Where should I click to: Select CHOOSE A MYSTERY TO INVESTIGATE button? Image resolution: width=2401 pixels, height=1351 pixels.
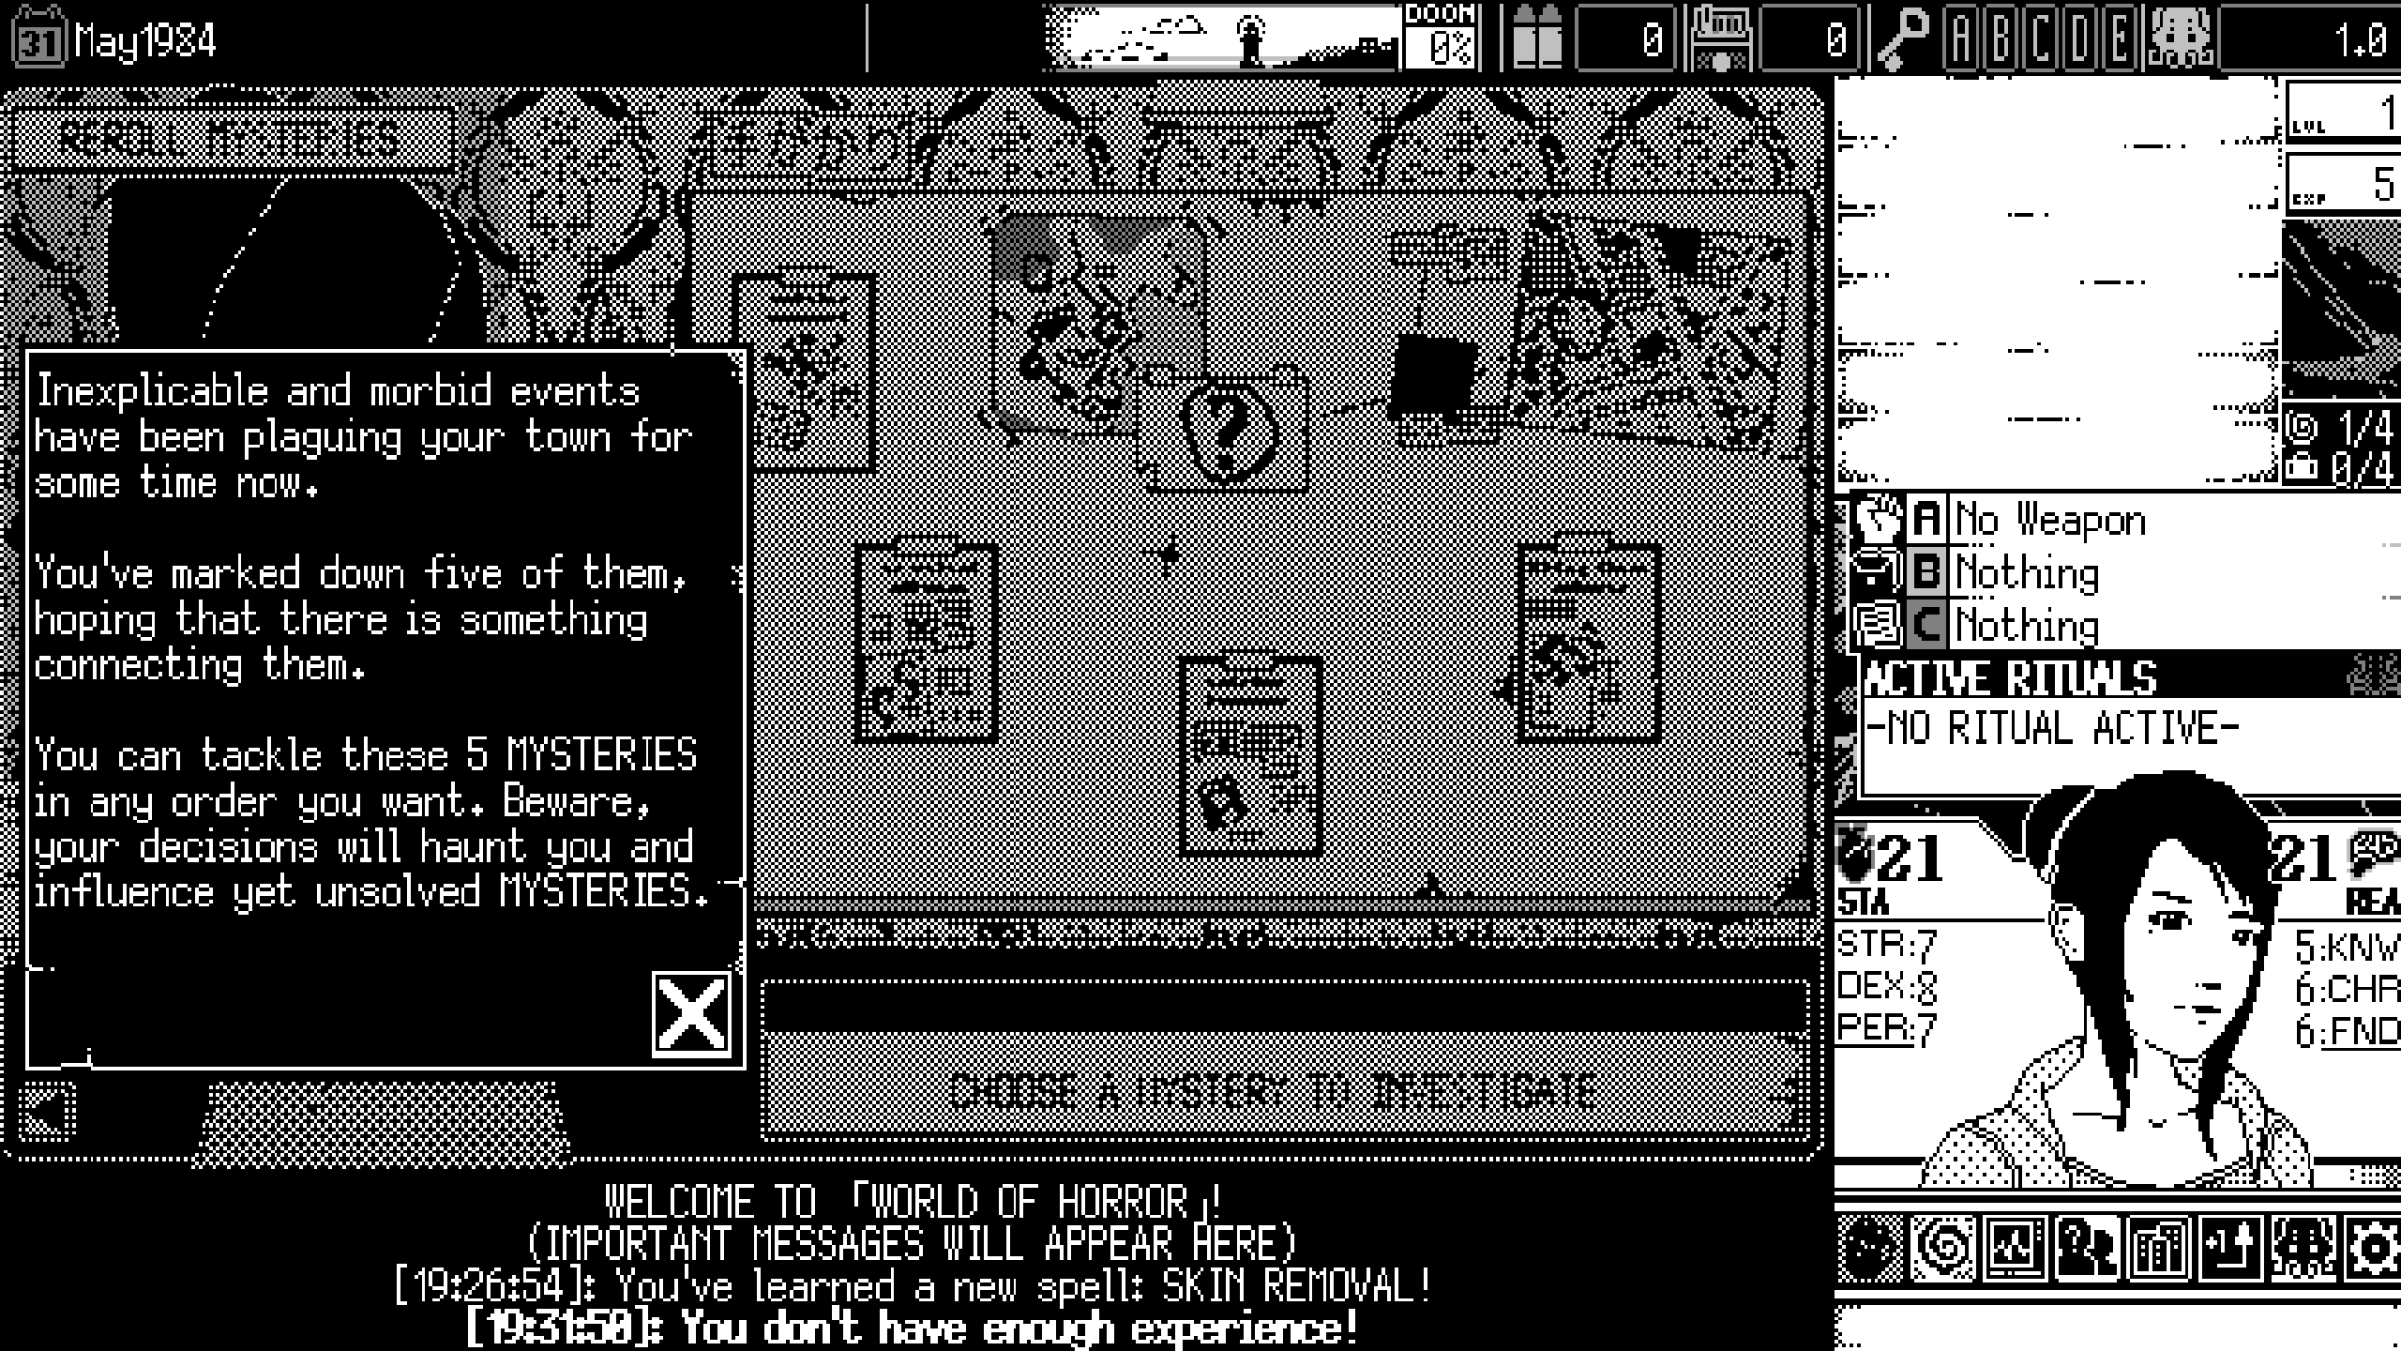point(1278,1085)
